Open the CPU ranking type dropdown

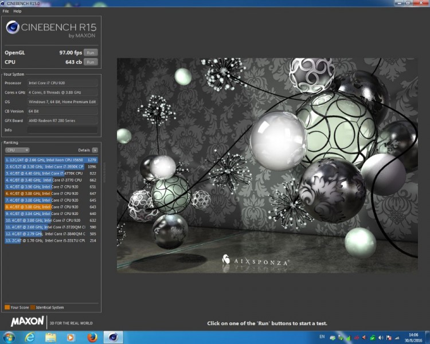click(x=17, y=150)
